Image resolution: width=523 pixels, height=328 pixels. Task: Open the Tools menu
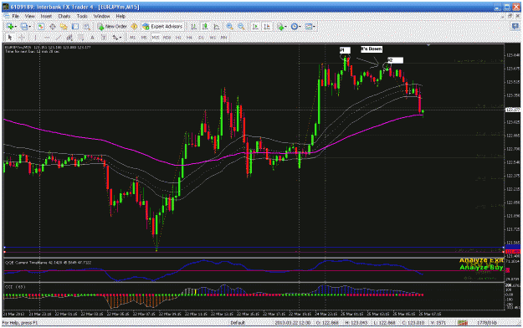[82, 16]
